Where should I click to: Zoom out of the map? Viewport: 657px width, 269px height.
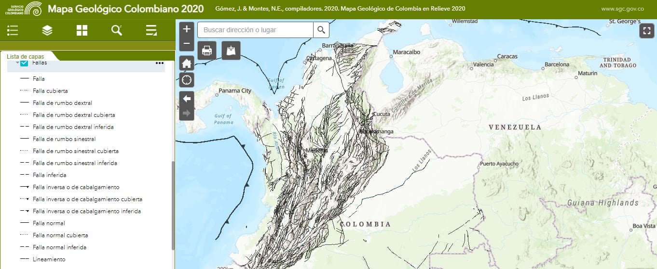[x=187, y=44]
